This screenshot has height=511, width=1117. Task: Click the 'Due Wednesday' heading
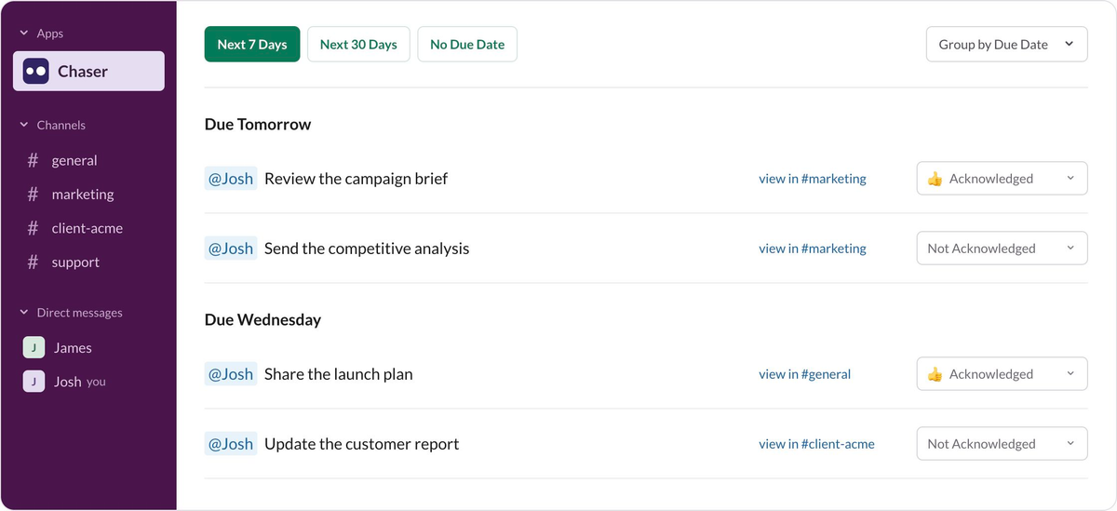pyautogui.click(x=262, y=319)
